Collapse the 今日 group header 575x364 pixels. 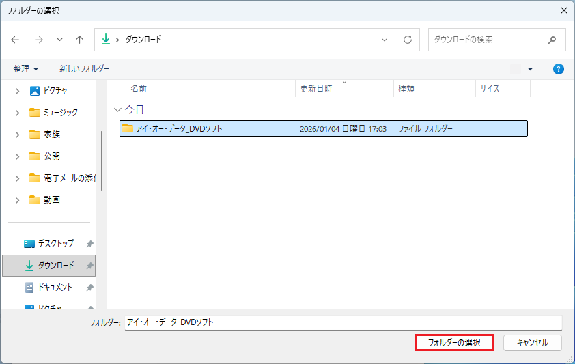[117, 109]
